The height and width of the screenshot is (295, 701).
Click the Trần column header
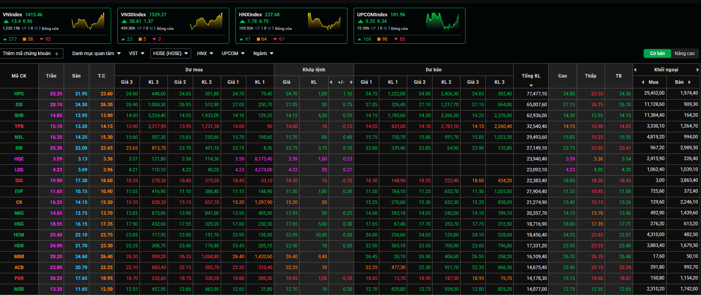click(51, 76)
